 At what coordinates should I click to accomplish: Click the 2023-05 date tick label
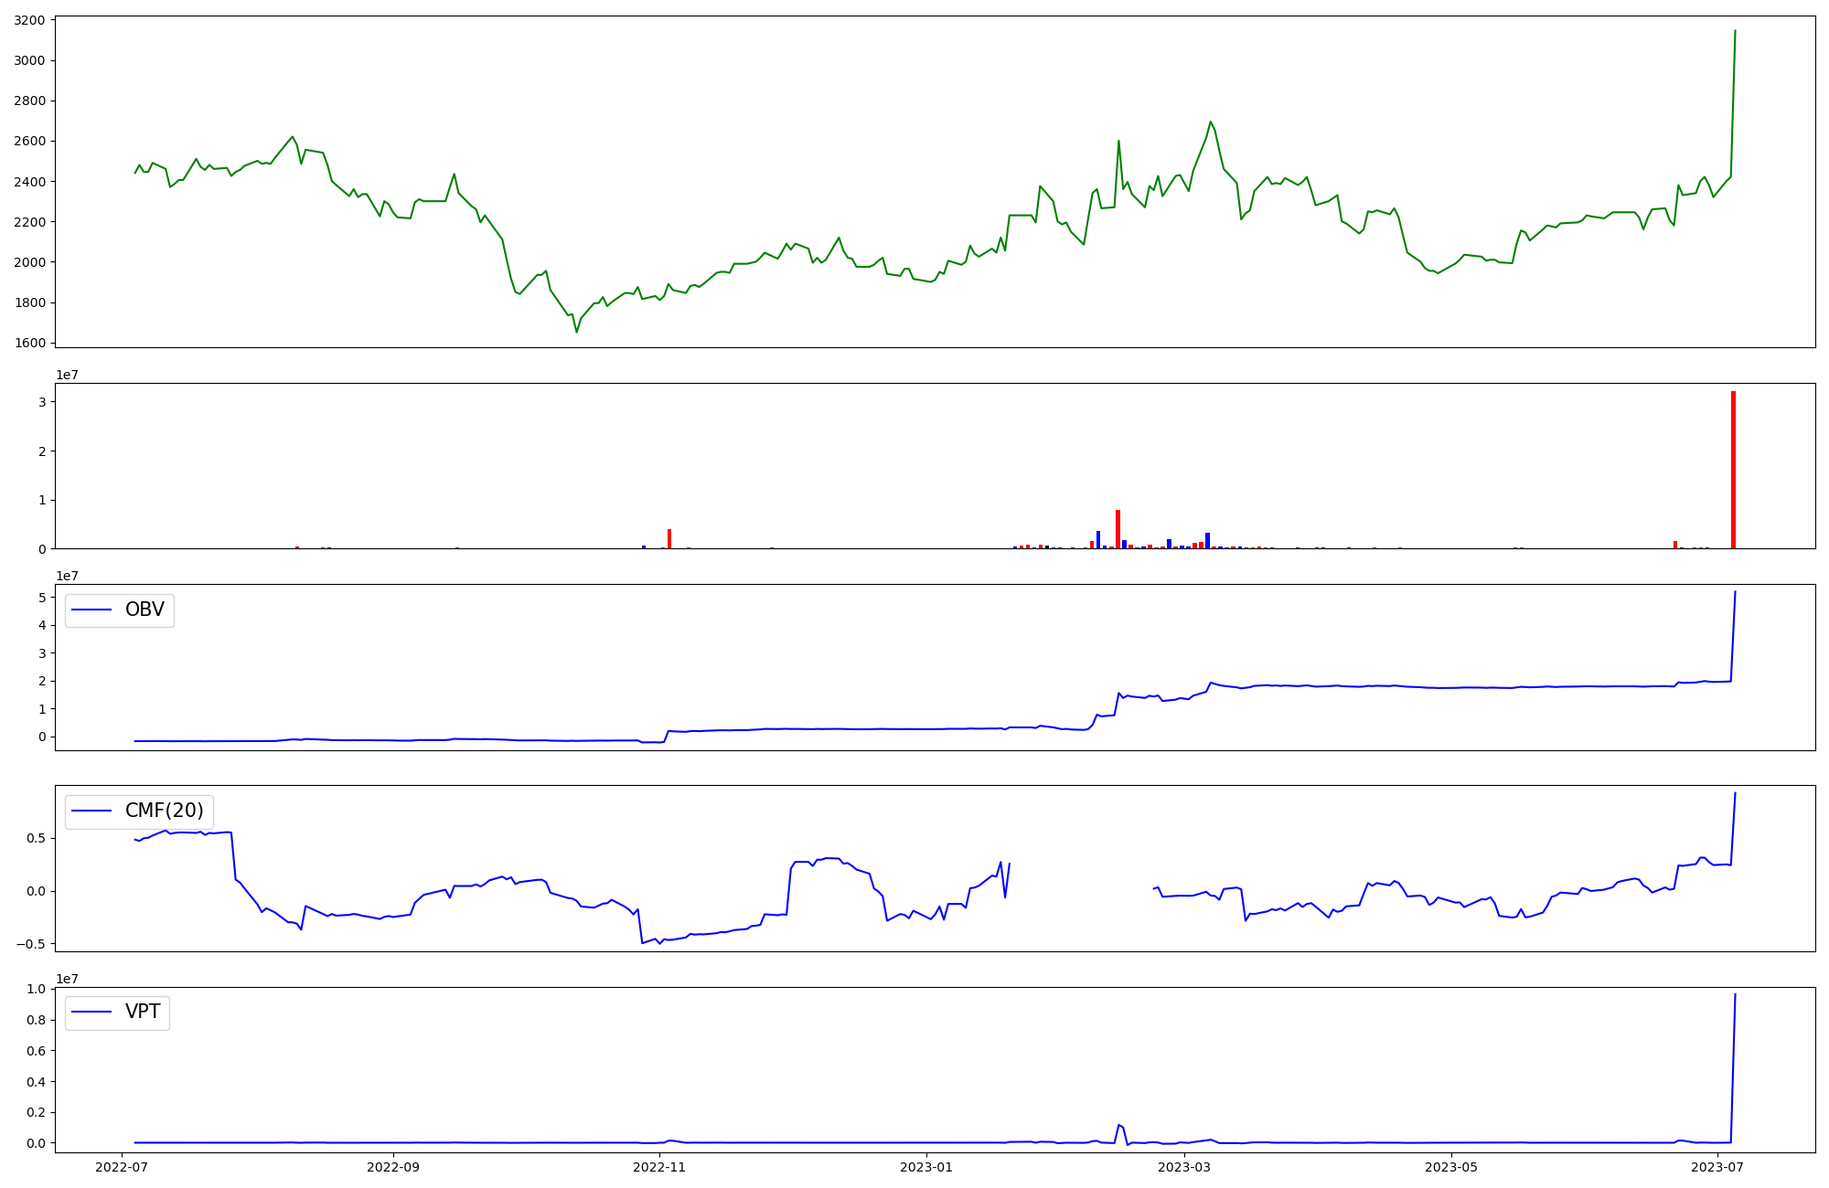click(1451, 1167)
